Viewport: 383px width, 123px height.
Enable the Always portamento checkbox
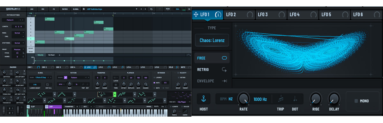[x=171, y=106]
